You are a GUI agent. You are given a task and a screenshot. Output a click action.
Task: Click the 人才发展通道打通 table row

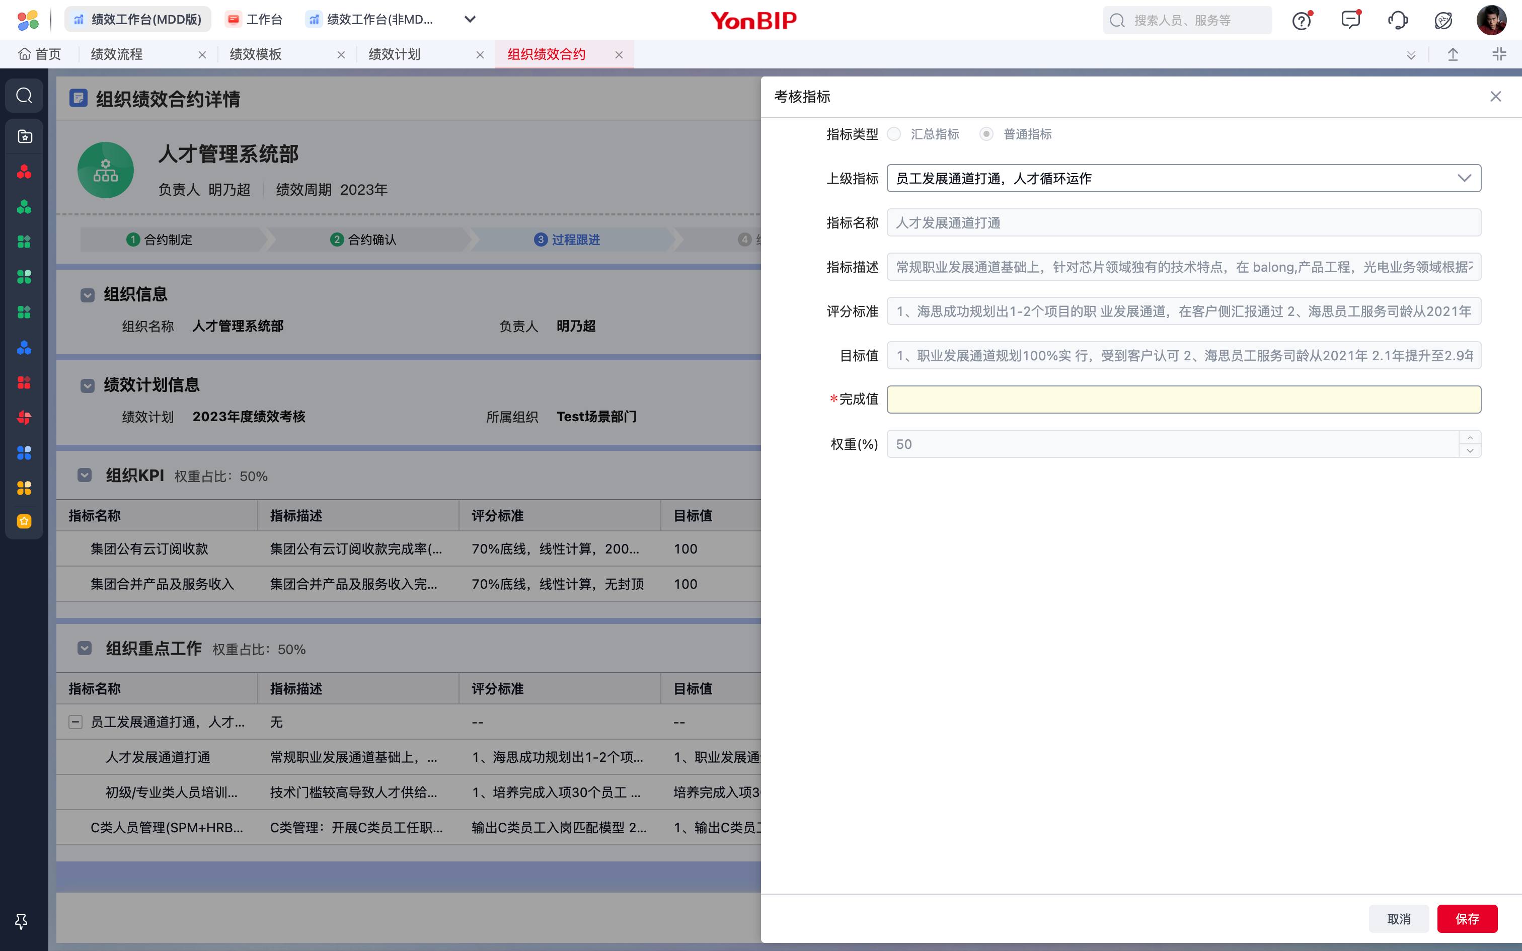409,757
